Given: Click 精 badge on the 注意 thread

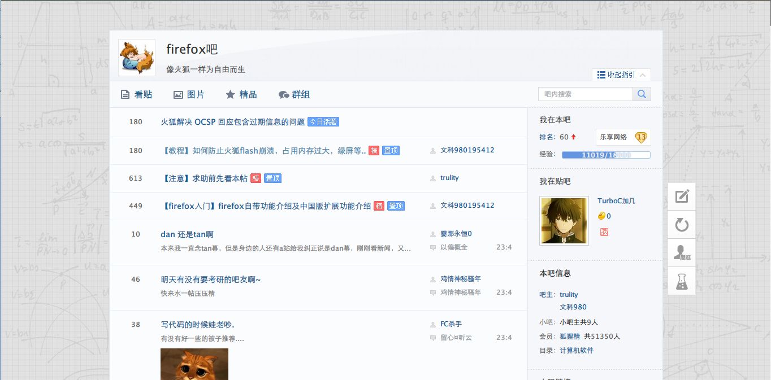Looking at the screenshot, I should click(255, 178).
